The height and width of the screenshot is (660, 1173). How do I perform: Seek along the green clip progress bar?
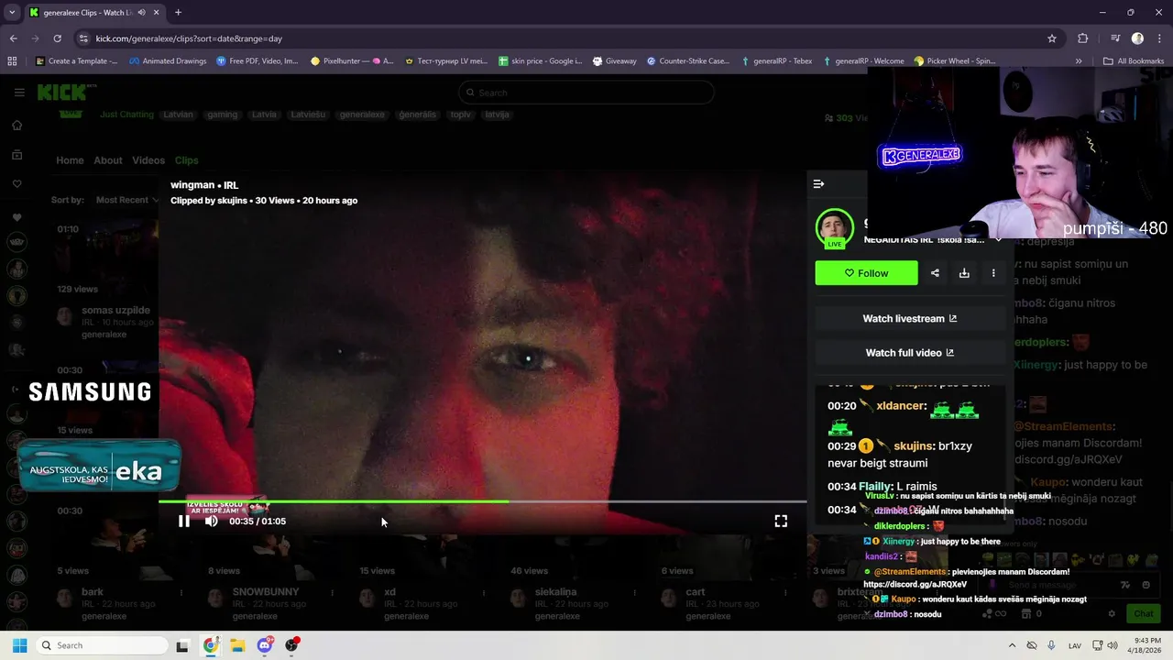tap(483, 501)
